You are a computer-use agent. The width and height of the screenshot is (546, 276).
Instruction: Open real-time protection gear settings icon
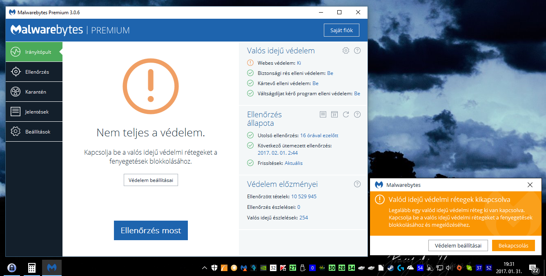click(x=346, y=50)
